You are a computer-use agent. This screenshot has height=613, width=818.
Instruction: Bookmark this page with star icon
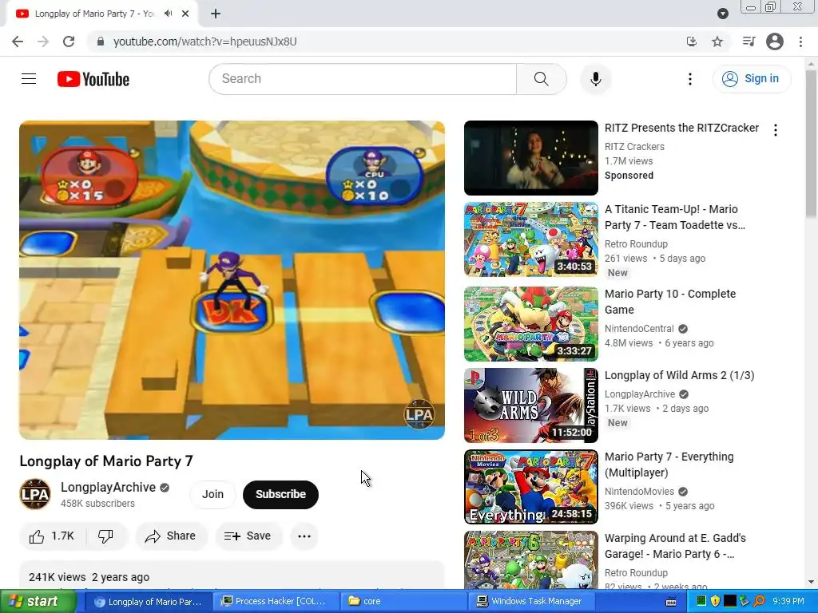tap(717, 42)
